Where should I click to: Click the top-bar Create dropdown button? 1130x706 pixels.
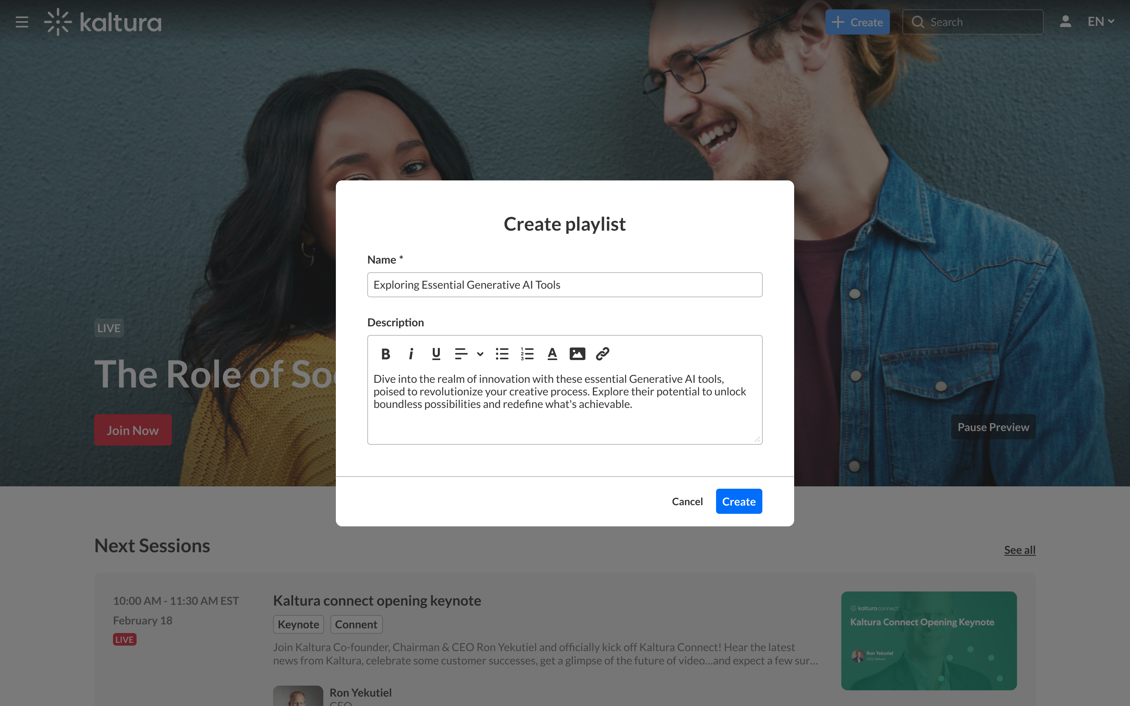[x=857, y=22]
